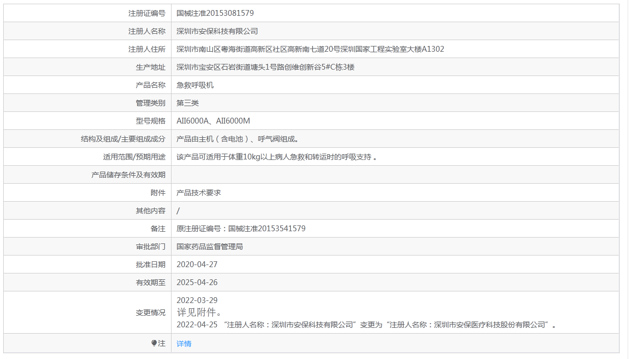Click the text 产品由主机（含电池）、呼气阀组成。

click(238, 139)
